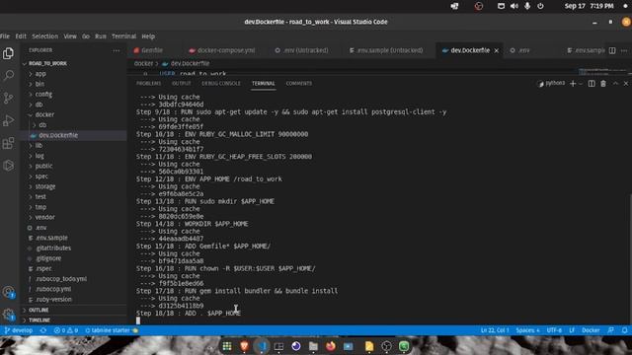Open the power menu in top bar
632x355 pixels.
point(540,6)
